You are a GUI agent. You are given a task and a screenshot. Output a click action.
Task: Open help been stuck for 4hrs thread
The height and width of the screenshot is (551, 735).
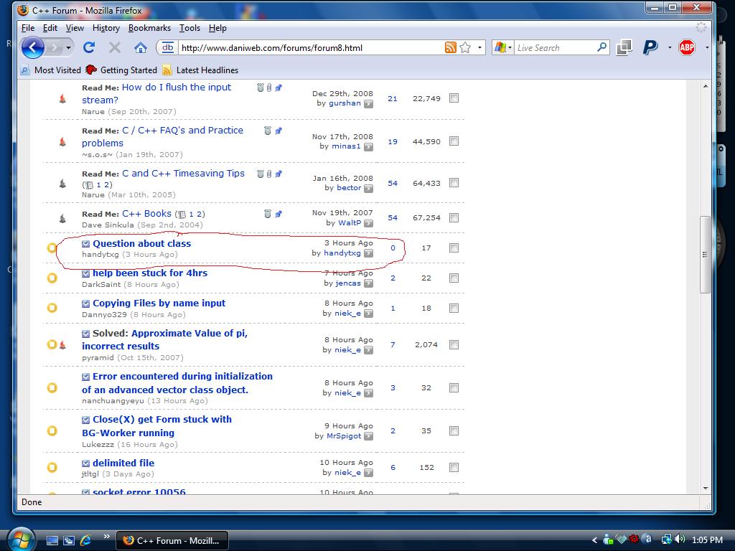coord(150,273)
